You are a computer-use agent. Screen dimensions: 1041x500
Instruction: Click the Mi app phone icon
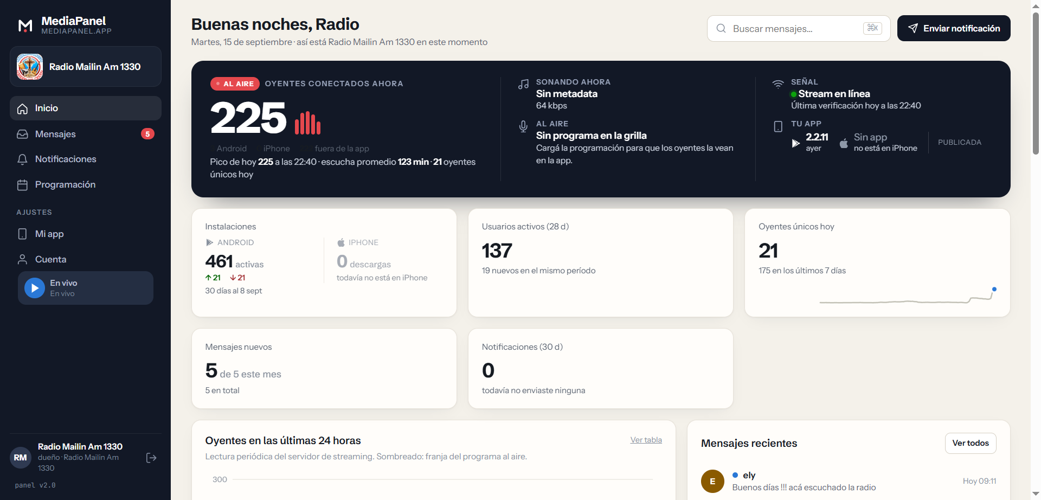[22, 234]
